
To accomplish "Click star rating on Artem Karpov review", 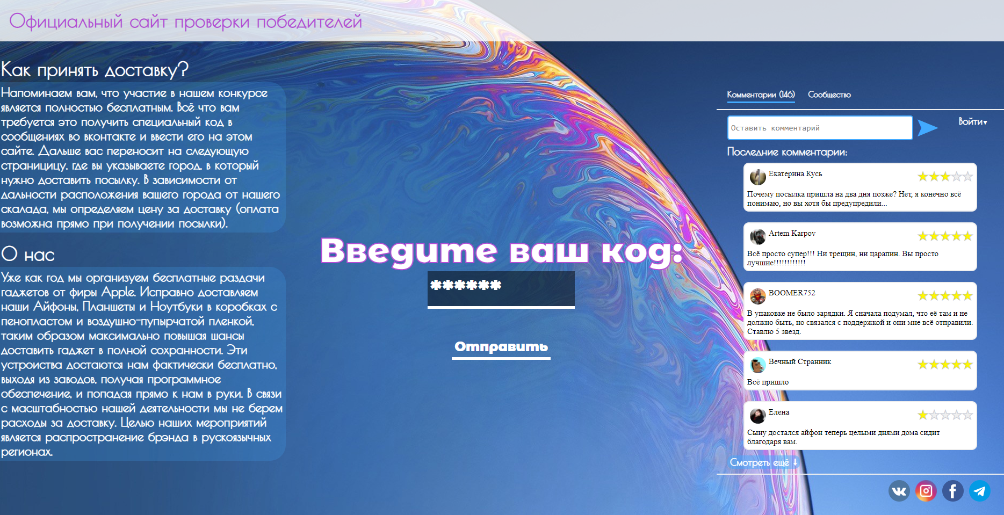I will coord(945,236).
